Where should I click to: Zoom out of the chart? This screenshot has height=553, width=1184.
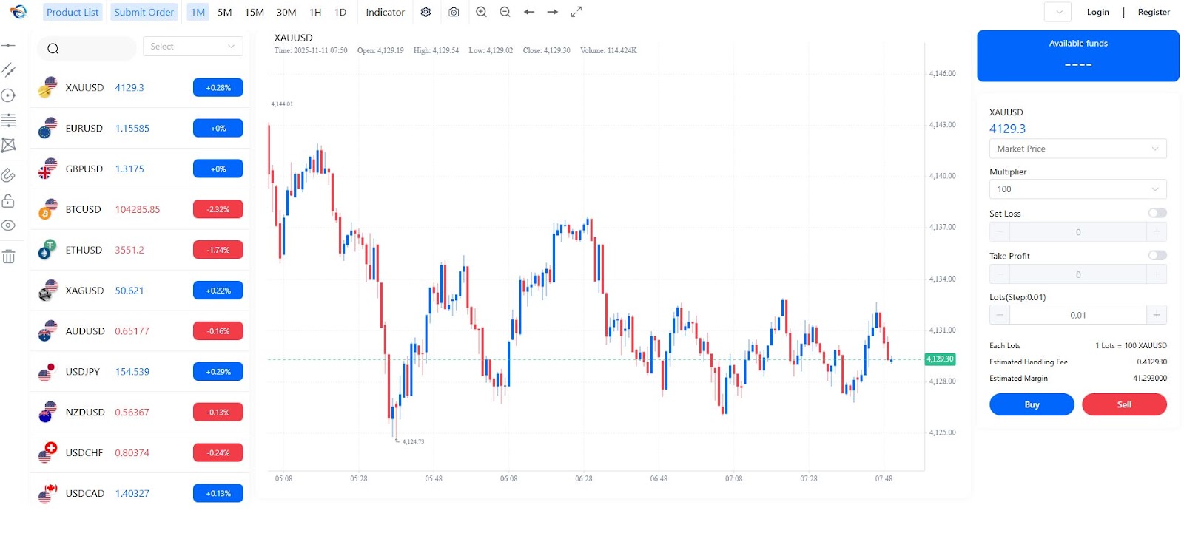[x=505, y=12]
